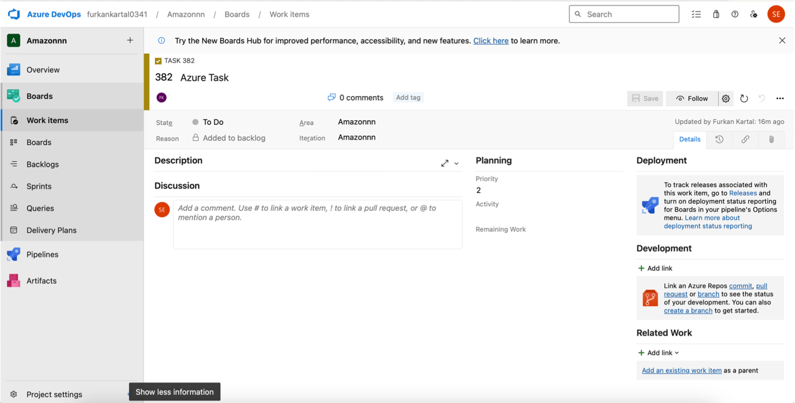Open the More actions ellipsis menu
This screenshot has width=795, height=403.
tap(780, 98)
